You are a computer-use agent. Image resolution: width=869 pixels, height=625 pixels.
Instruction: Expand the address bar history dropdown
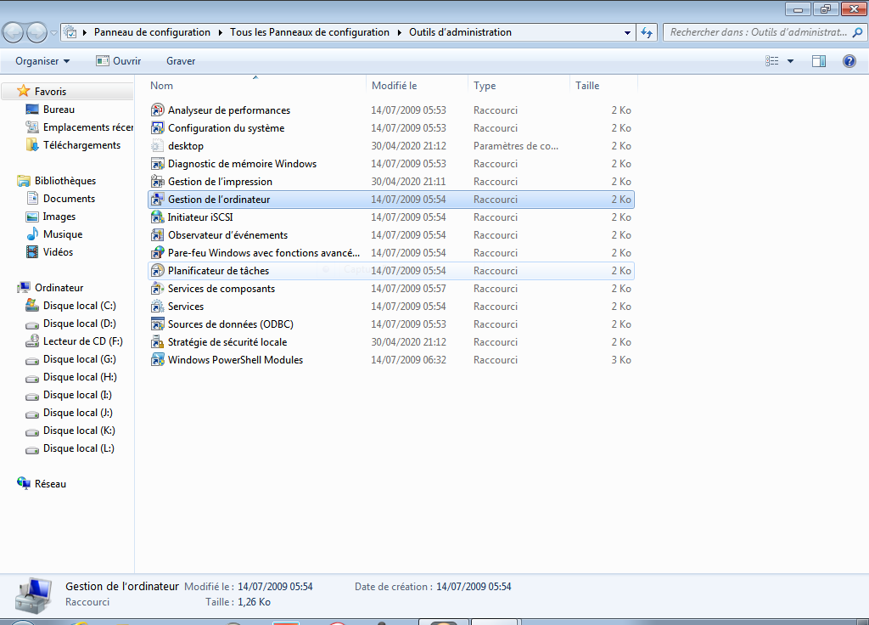coord(627,32)
